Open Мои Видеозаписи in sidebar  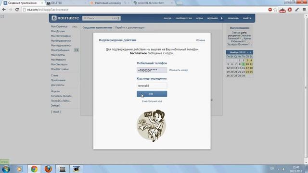pos(61,40)
